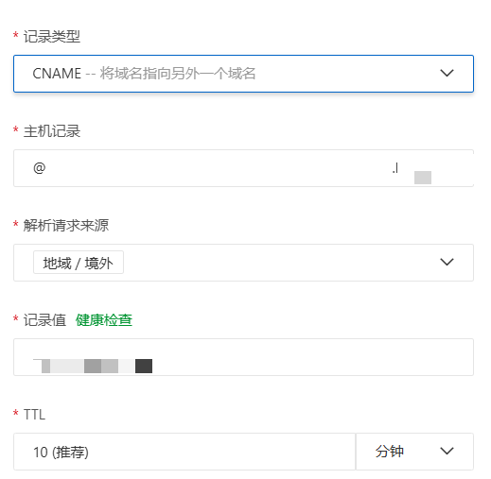Click the 记录类型 field label

52,37
